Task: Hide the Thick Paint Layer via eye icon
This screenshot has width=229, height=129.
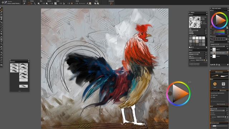Action: click(211, 53)
